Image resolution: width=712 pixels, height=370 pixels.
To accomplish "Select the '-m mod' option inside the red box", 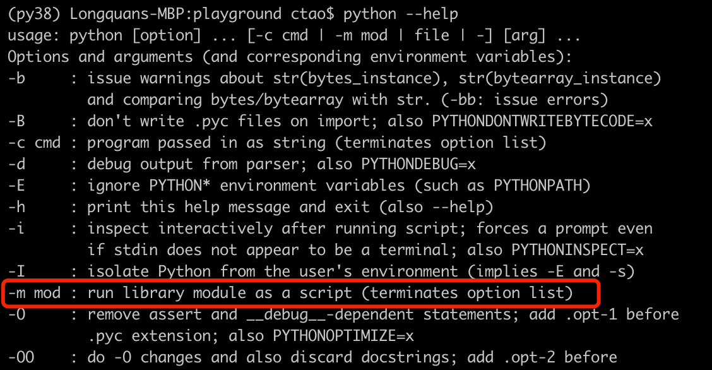I will [35, 293].
